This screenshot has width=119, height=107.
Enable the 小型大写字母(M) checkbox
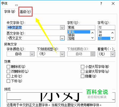82,67
